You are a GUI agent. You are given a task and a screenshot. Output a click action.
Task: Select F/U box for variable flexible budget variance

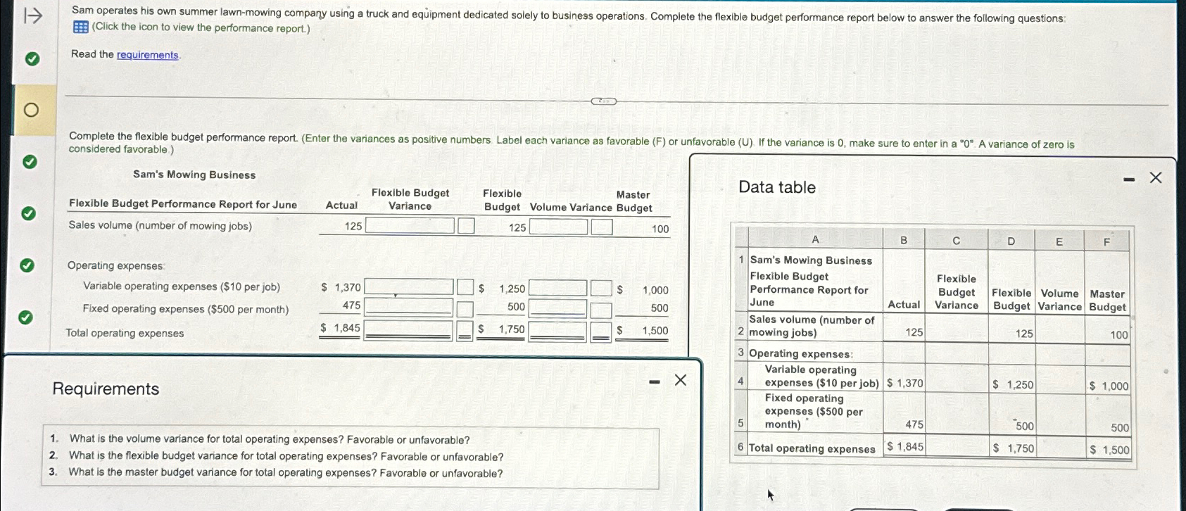tap(465, 287)
